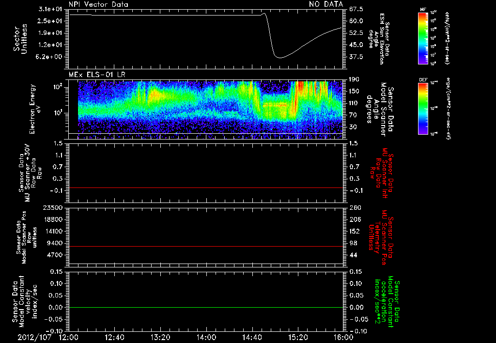Click the minimum of the sun elevation curve
The height and width of the screenshot is (343, 496).
click(x=279, y=57)
